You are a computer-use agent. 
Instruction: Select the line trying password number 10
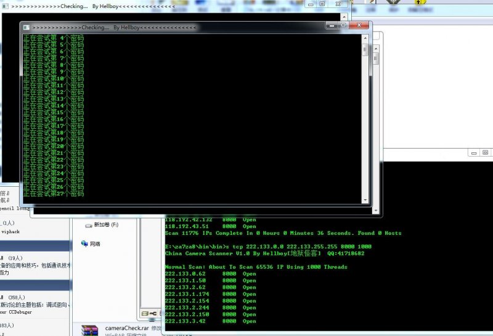54,79
